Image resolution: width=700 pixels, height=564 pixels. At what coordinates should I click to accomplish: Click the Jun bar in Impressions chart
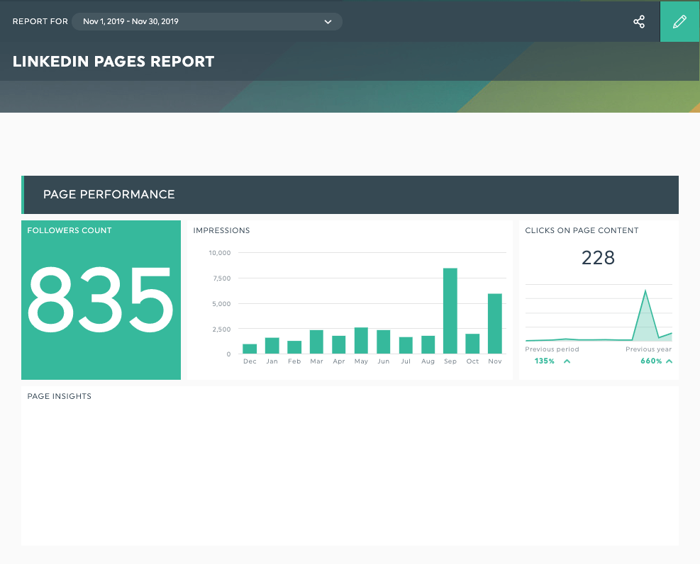tap(384, 342)
